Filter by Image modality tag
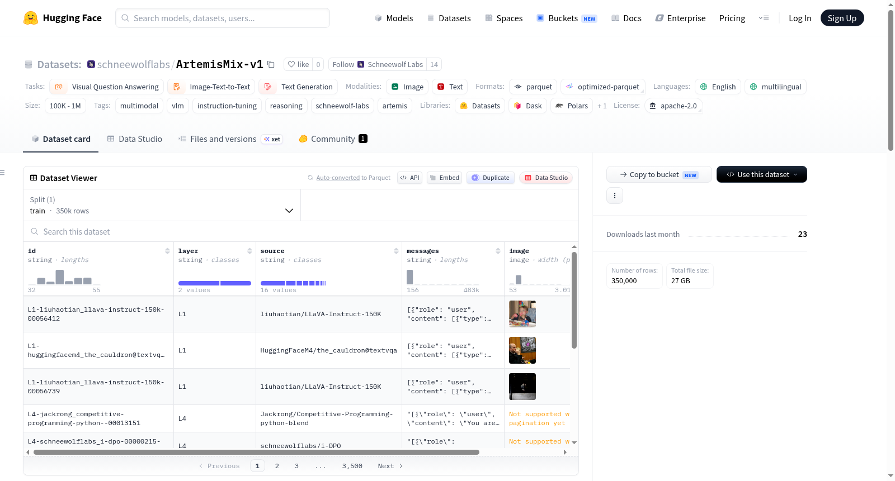This screenshot has width=895, height=481. tap(407, 87)
